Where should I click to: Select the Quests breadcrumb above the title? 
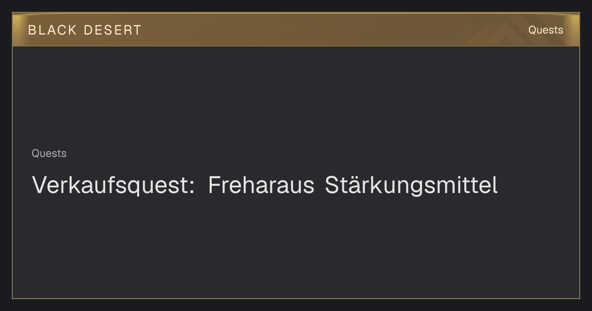click(49, 154)
